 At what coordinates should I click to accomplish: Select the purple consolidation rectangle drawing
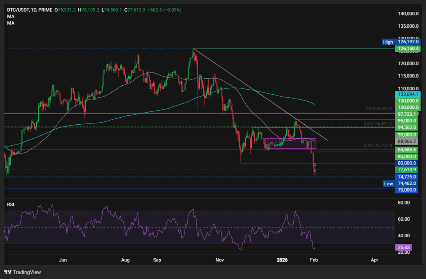click(x=291, y=143)
